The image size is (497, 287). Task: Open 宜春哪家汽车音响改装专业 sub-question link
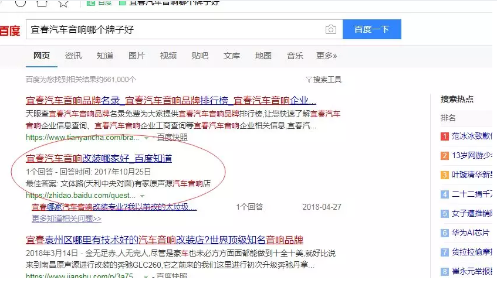tap(114, 207)
